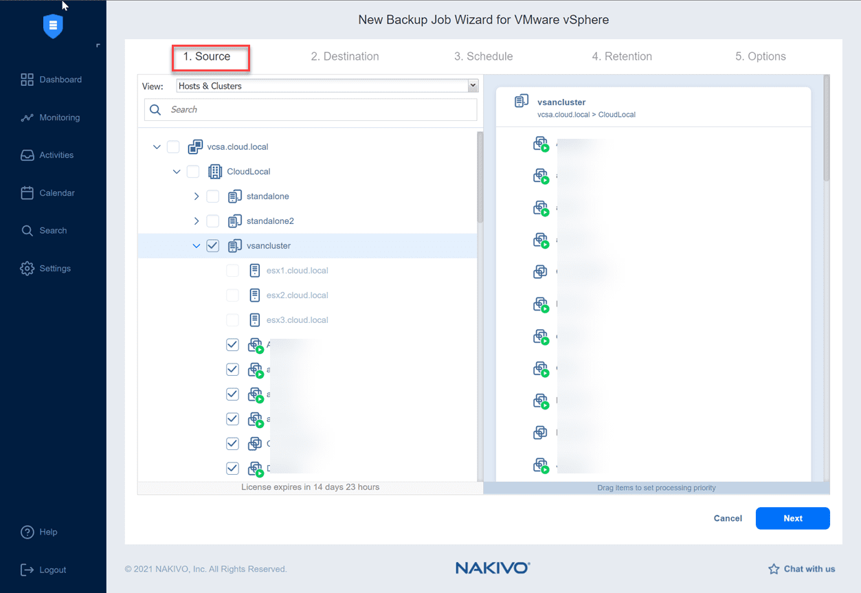Image resolution: width=861 pixels, height=593 pixels.
Task: Uncheck the vsancluster checkbox
Action: click(x=212, y=245)
